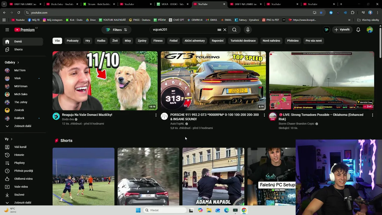Select the Fitness filter chip
The image size is (382, 215).
[158, 41]
